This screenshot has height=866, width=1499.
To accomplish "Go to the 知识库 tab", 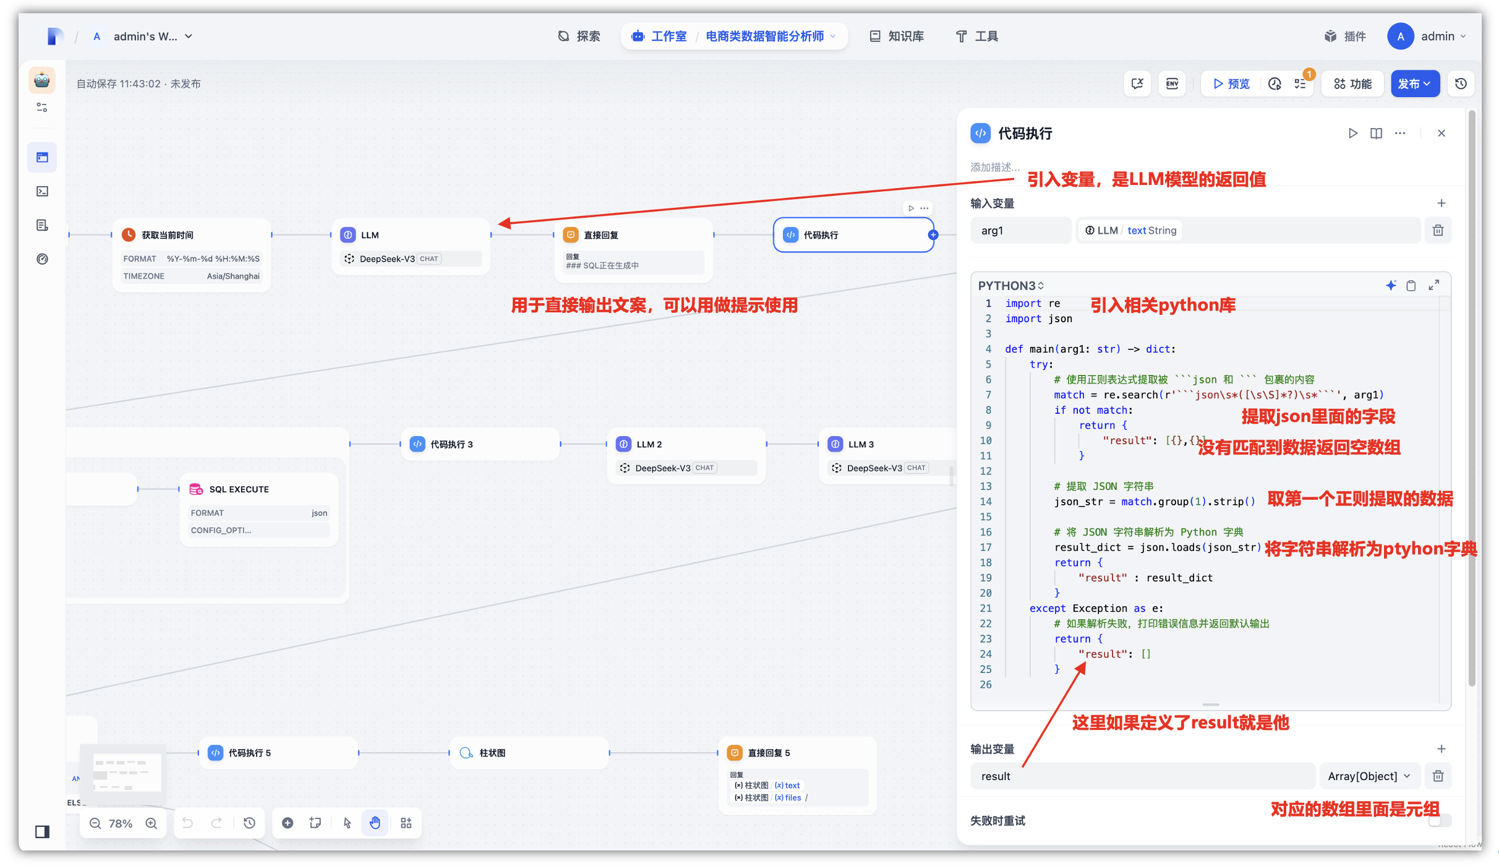I will [897, 36].
